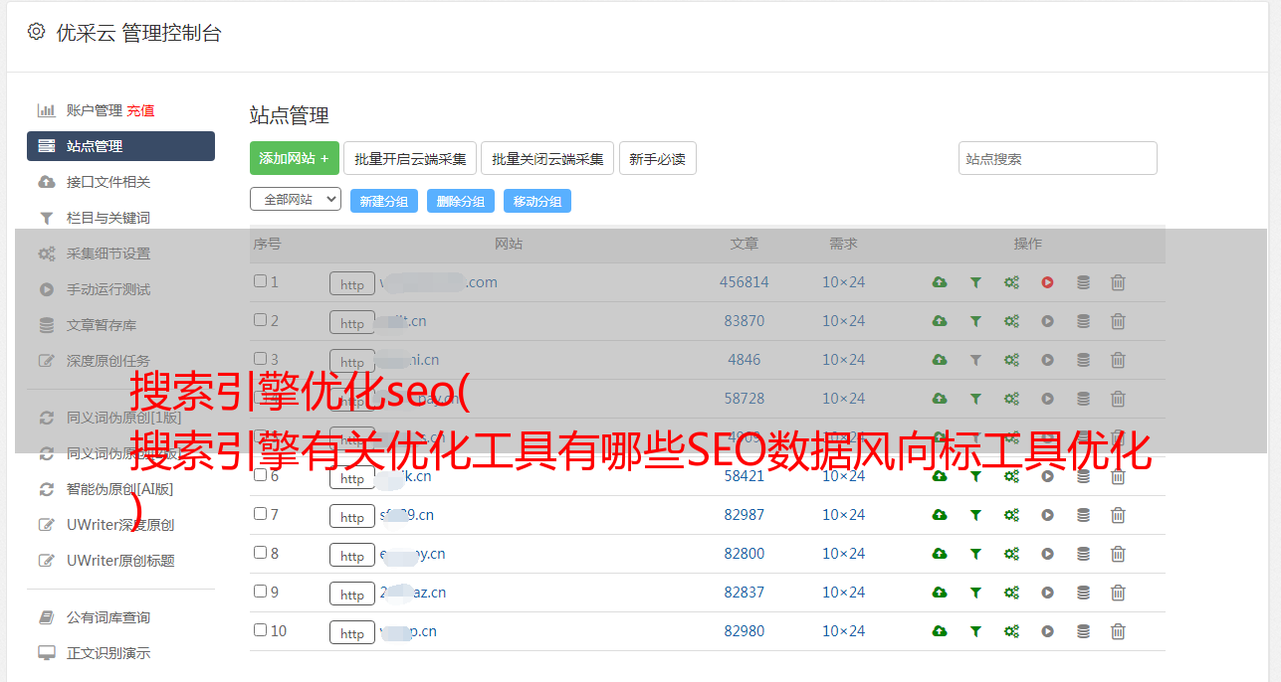Click trash icon in row 2
Screen dimensions: 1281x682
click(x=1118, y=321)
